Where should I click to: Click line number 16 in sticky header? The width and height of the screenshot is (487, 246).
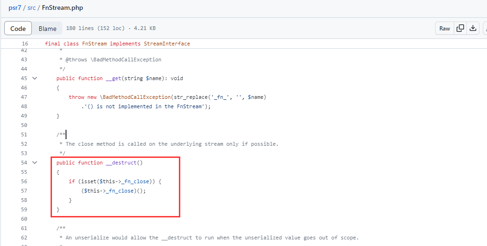[x=24, y=44]
